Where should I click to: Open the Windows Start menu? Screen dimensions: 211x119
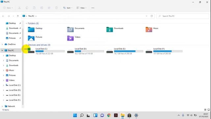pyautogui.click(x=75, y=115)
